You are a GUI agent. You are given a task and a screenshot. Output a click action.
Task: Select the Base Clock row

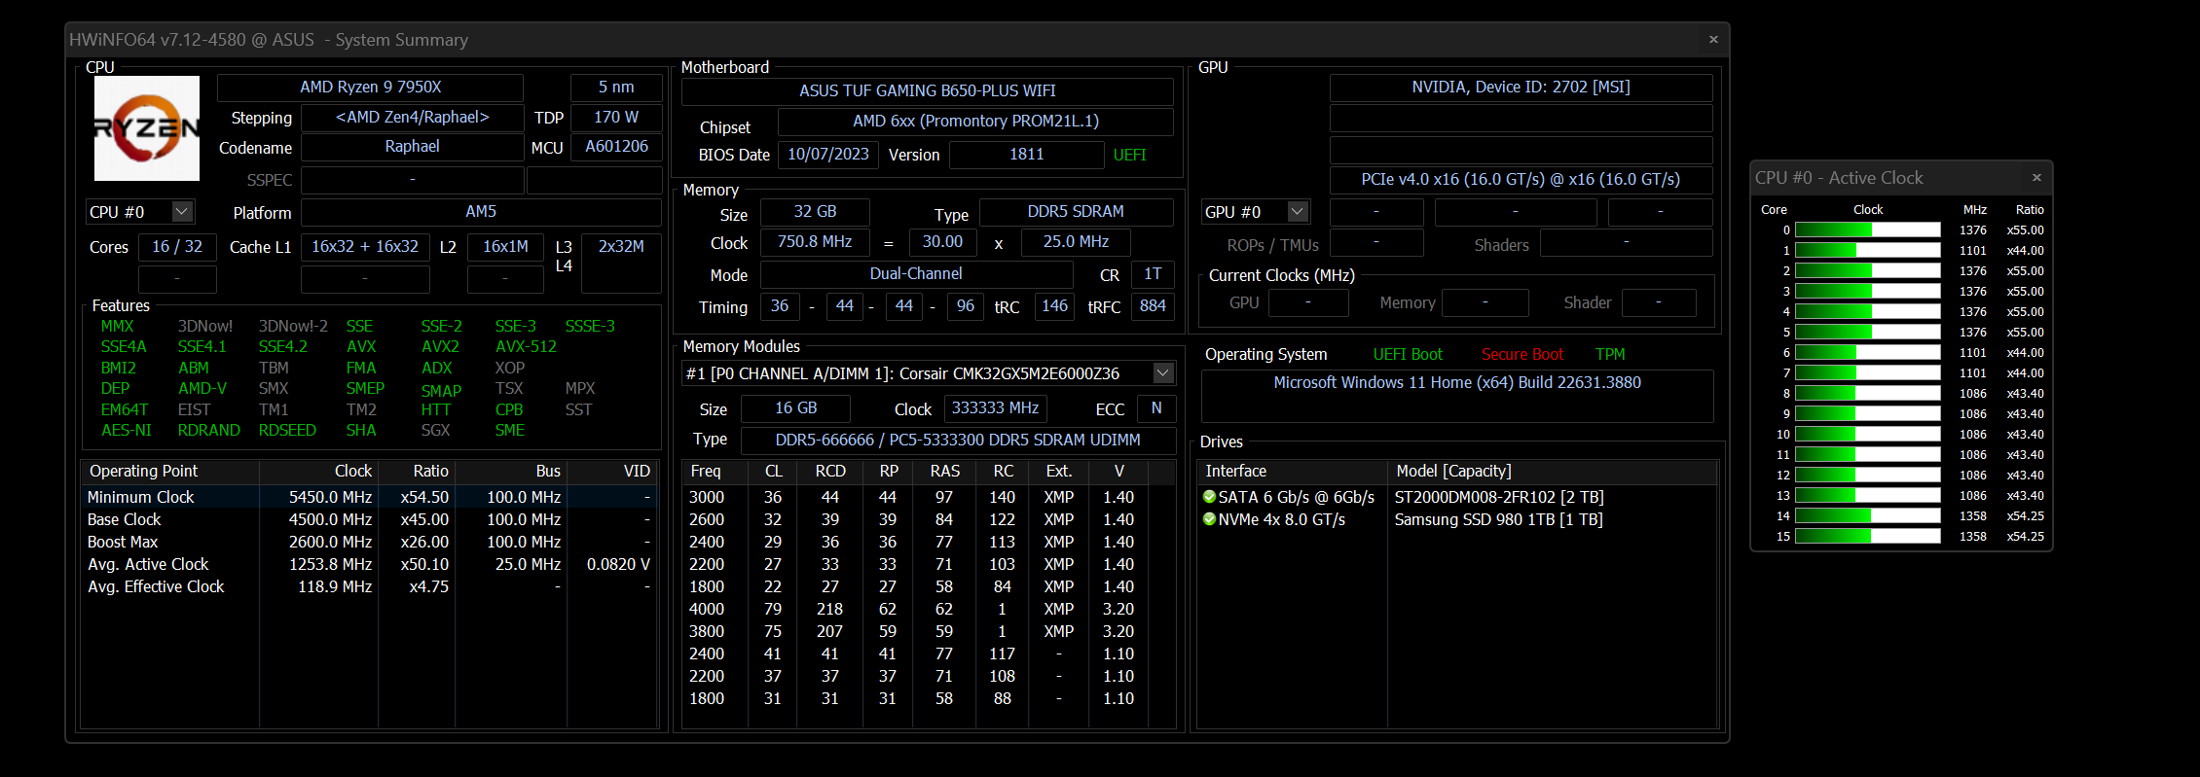[x=369, y=519]
